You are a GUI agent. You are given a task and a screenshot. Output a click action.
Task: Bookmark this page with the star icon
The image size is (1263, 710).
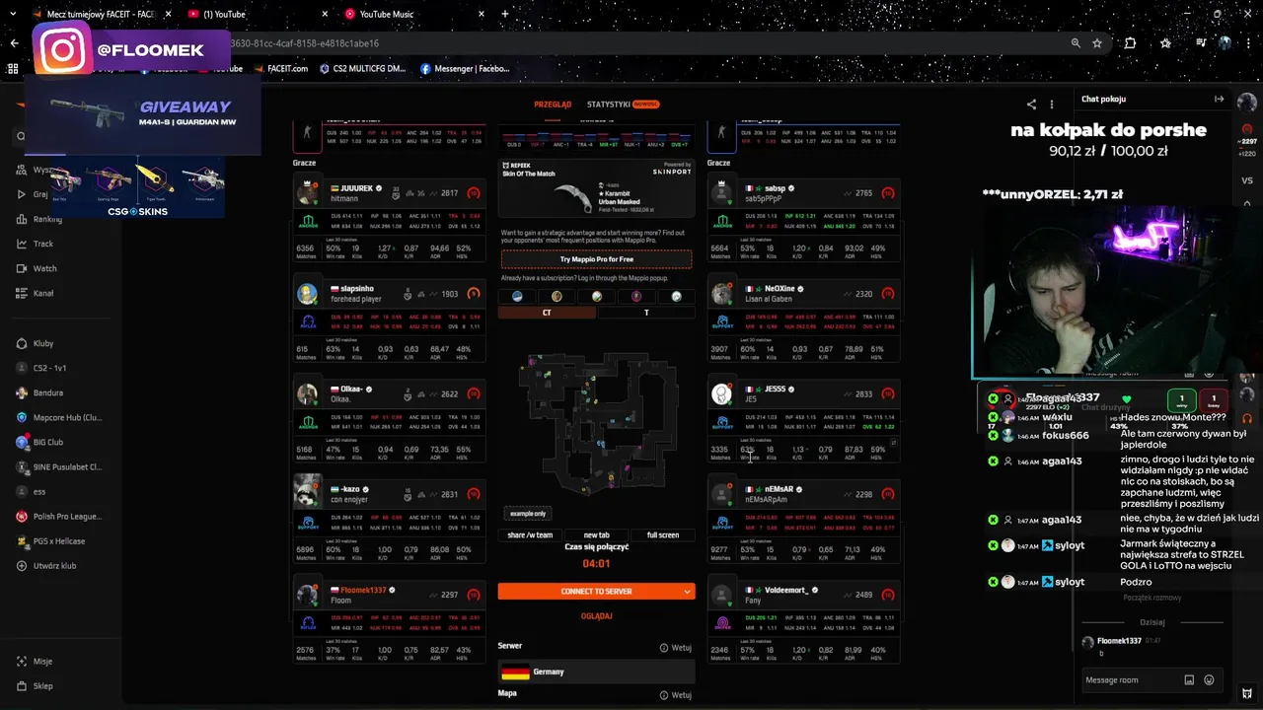[x=1097, y=43]
